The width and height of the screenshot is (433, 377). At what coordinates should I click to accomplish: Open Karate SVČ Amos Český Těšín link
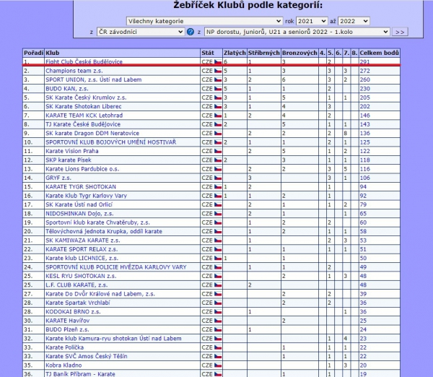tap(87, 356)
